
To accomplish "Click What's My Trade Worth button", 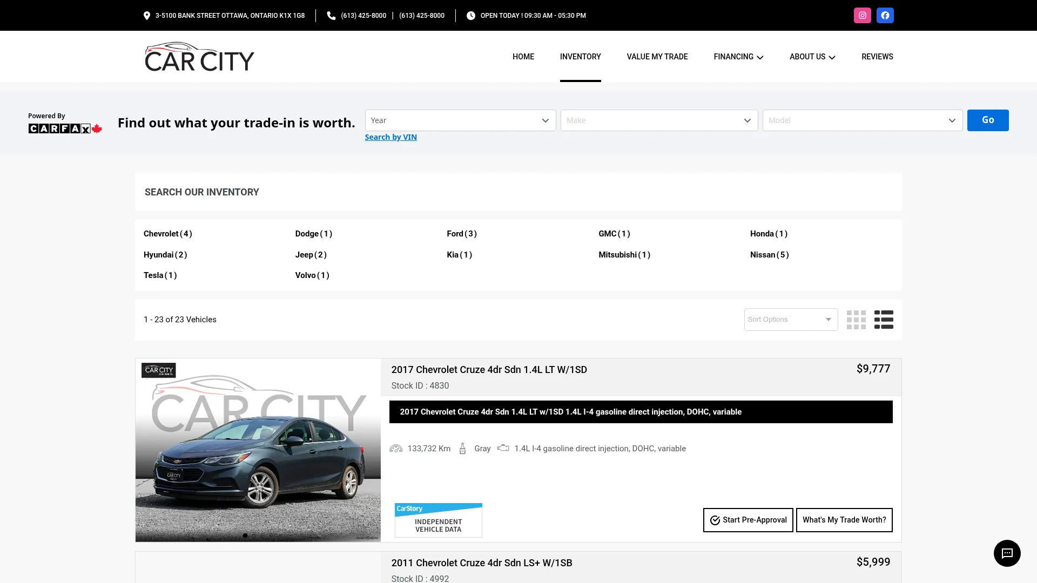I will (844, 520).
